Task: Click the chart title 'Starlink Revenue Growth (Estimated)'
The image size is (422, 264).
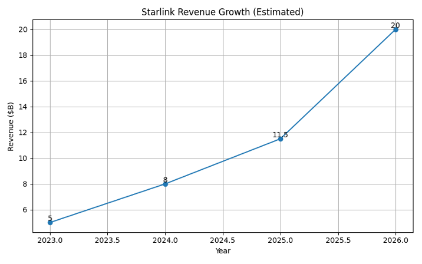Action: coord(222,12)
